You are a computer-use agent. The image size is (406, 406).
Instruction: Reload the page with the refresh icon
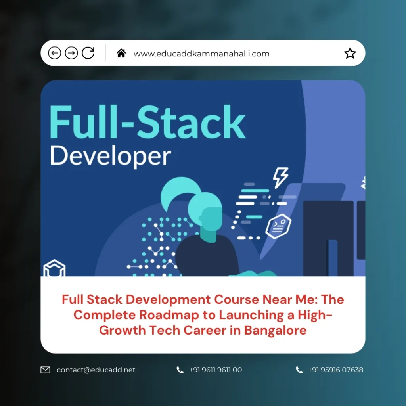tap(88, 53)
